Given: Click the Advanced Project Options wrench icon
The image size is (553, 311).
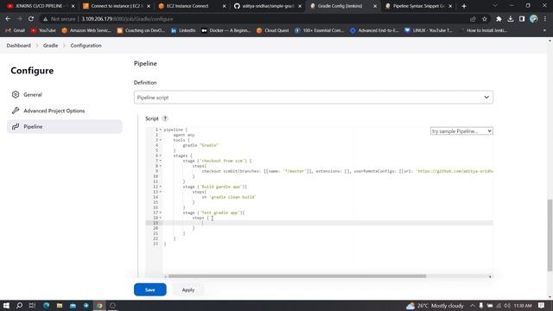Looking at the screenshot, I should (x=16, y=111).
